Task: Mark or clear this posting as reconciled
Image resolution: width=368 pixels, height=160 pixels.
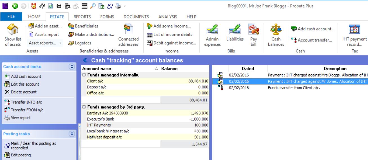Action: [x=30, y=146]
